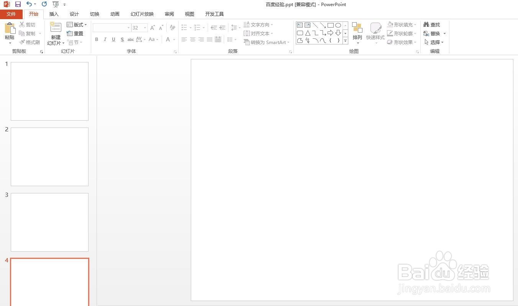518x306 pixels.
Task: Click the Redo/repeat icon
Action: click(x=44, y=4)
